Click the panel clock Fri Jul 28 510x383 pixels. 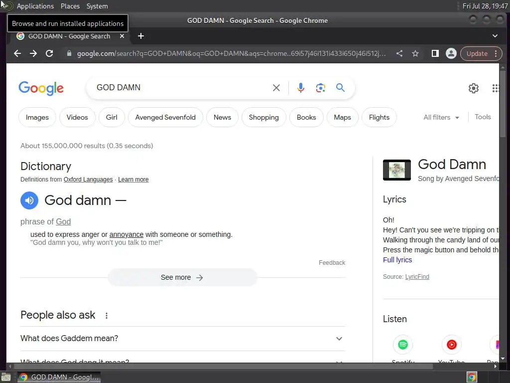point(485,6)
